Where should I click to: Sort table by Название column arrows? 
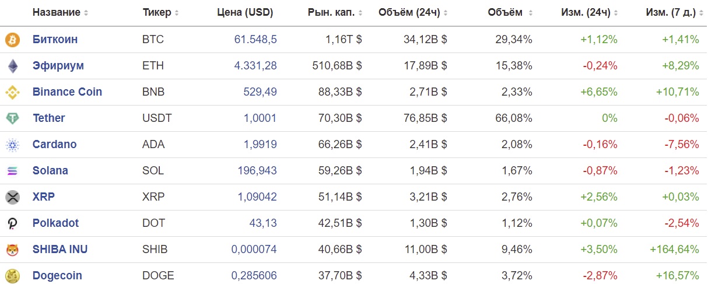coord(86,13)
